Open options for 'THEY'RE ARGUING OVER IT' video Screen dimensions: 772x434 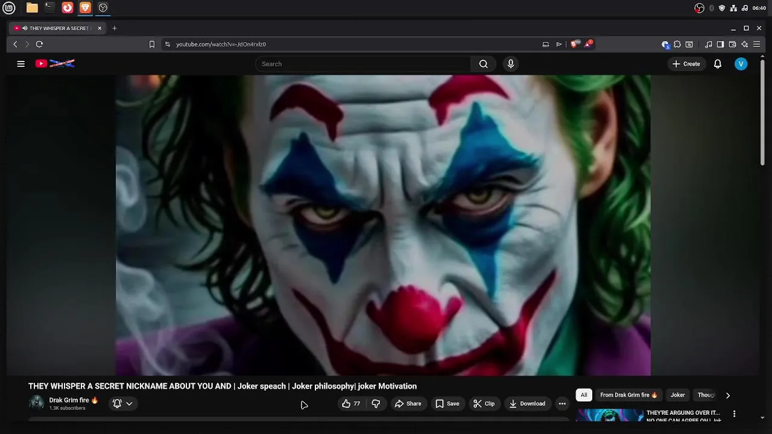(x=734, y=414)
